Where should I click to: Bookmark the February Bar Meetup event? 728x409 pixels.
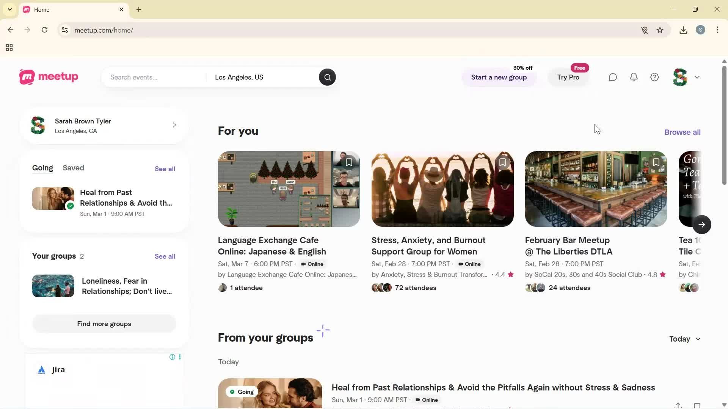pyautogui.click(x=656, y=162)
